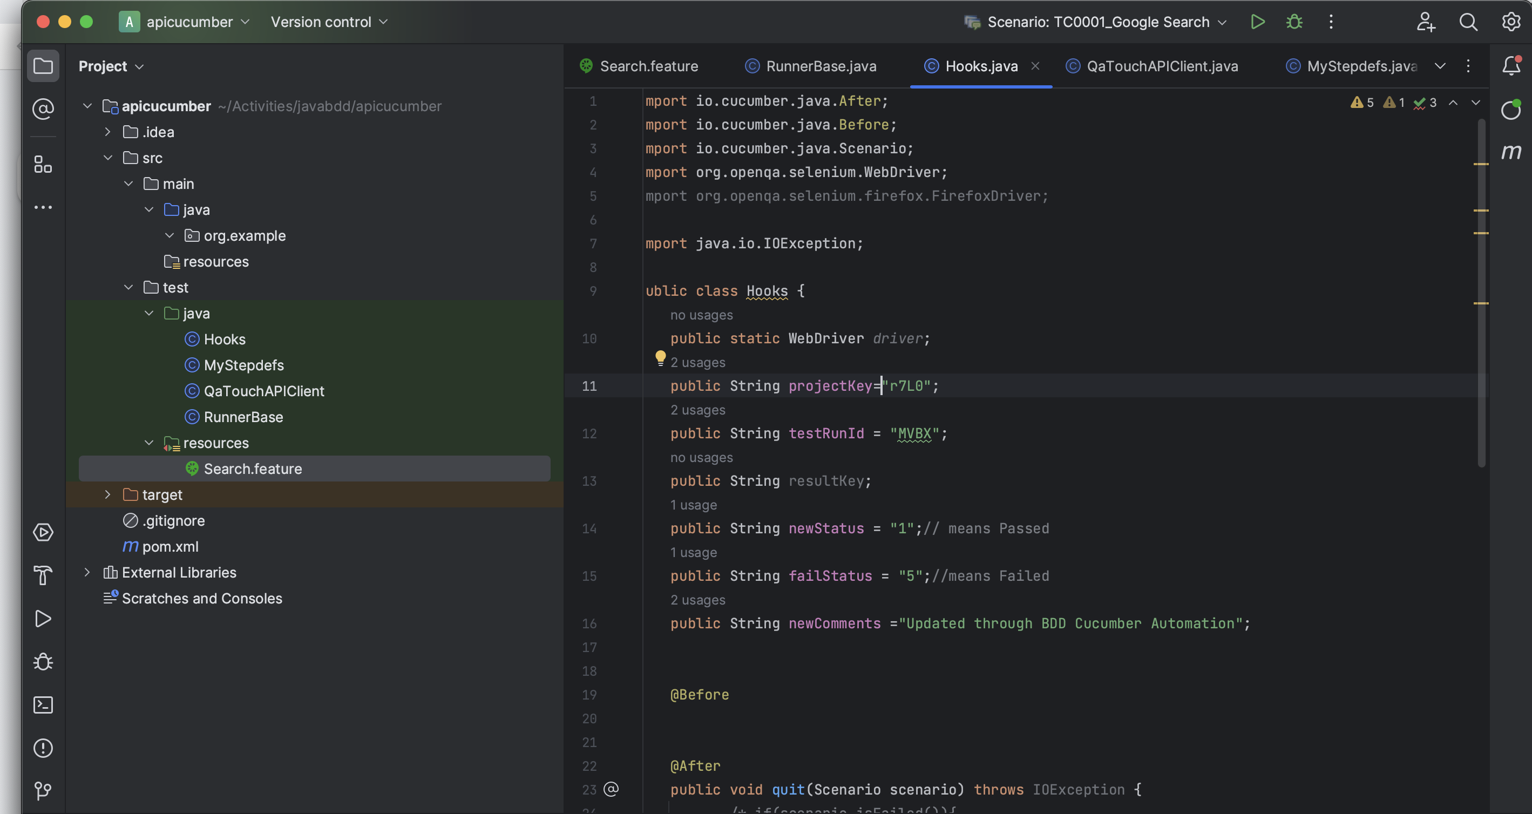This screenshot has width=1532, height=814.
Task: Select QaTouchAPIClient in project tree
Action: point(254,391)
